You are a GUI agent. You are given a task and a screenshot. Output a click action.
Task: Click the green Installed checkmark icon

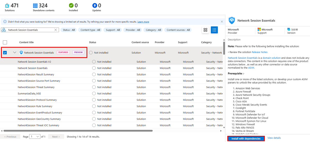click(71, 5)
